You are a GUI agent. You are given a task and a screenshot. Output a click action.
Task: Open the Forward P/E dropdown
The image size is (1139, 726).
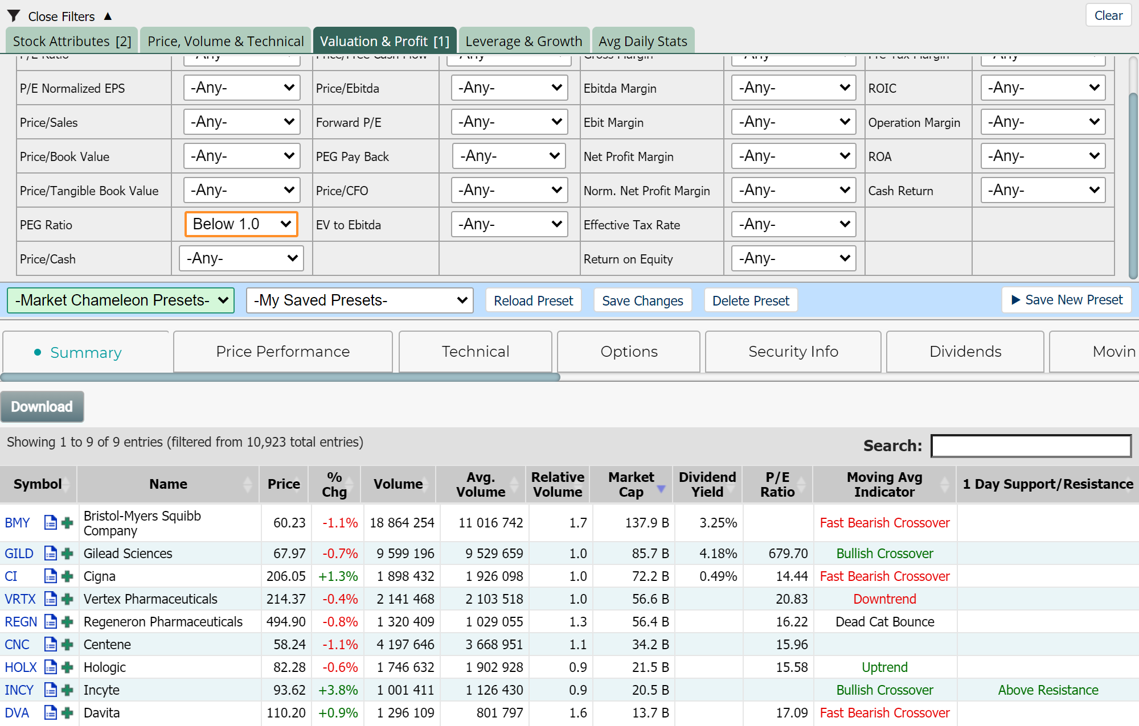509,122
